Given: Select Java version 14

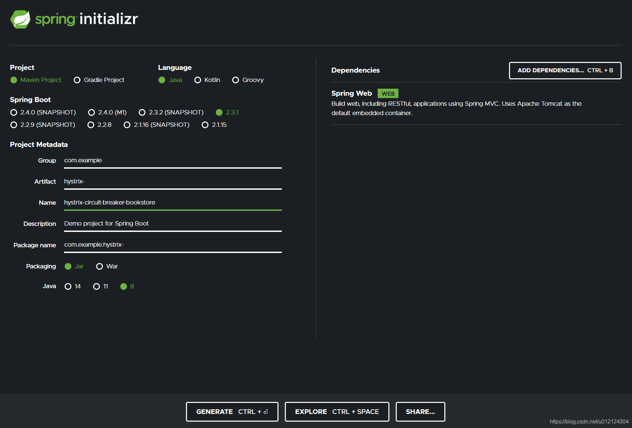Looking at the screenshot, I should point(73,286).
